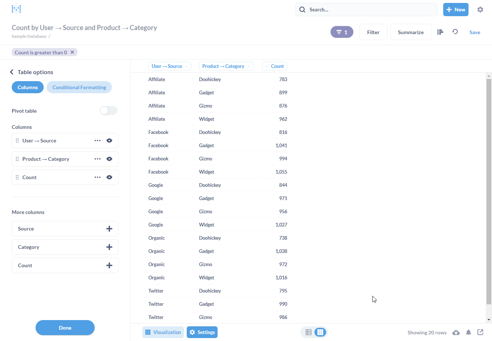
Task: Open the Metabase home via logo icon
Action: pos(16,8)
